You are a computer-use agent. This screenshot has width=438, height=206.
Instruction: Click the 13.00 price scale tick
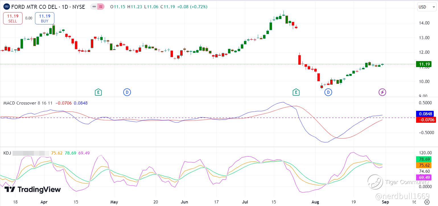point(425,38)
